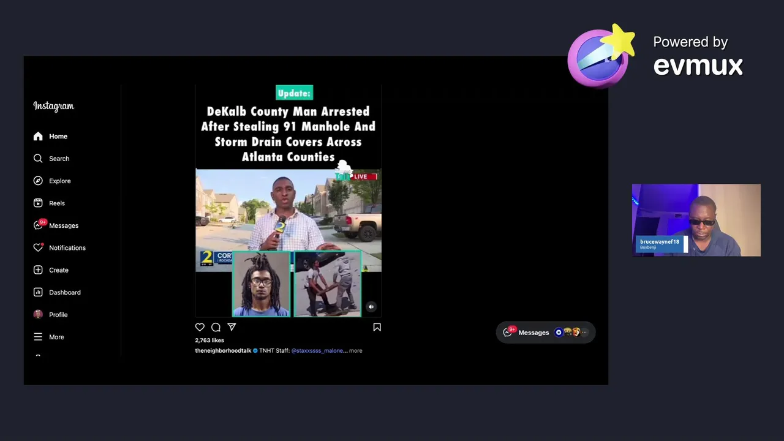Image resolution: width=784 pixels, height=441 pixels.
Task: Open the sidebar Messages icon
Action: tap(38, 225)
